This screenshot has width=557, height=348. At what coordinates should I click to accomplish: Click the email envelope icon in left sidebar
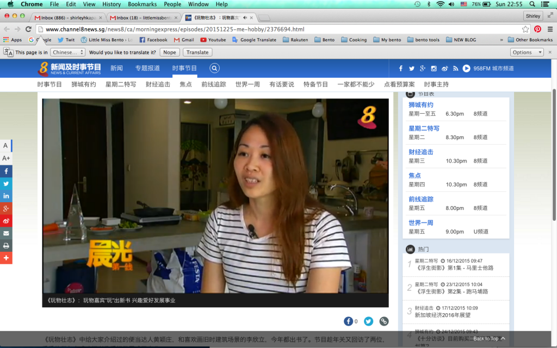6,233
